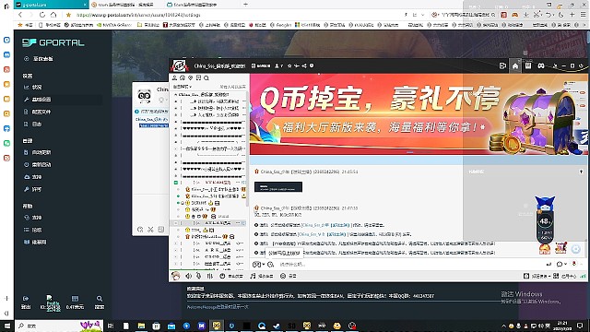Open the arrow next to the emoji icon
This screenshot has height=332, width=590.
point(263,265)
